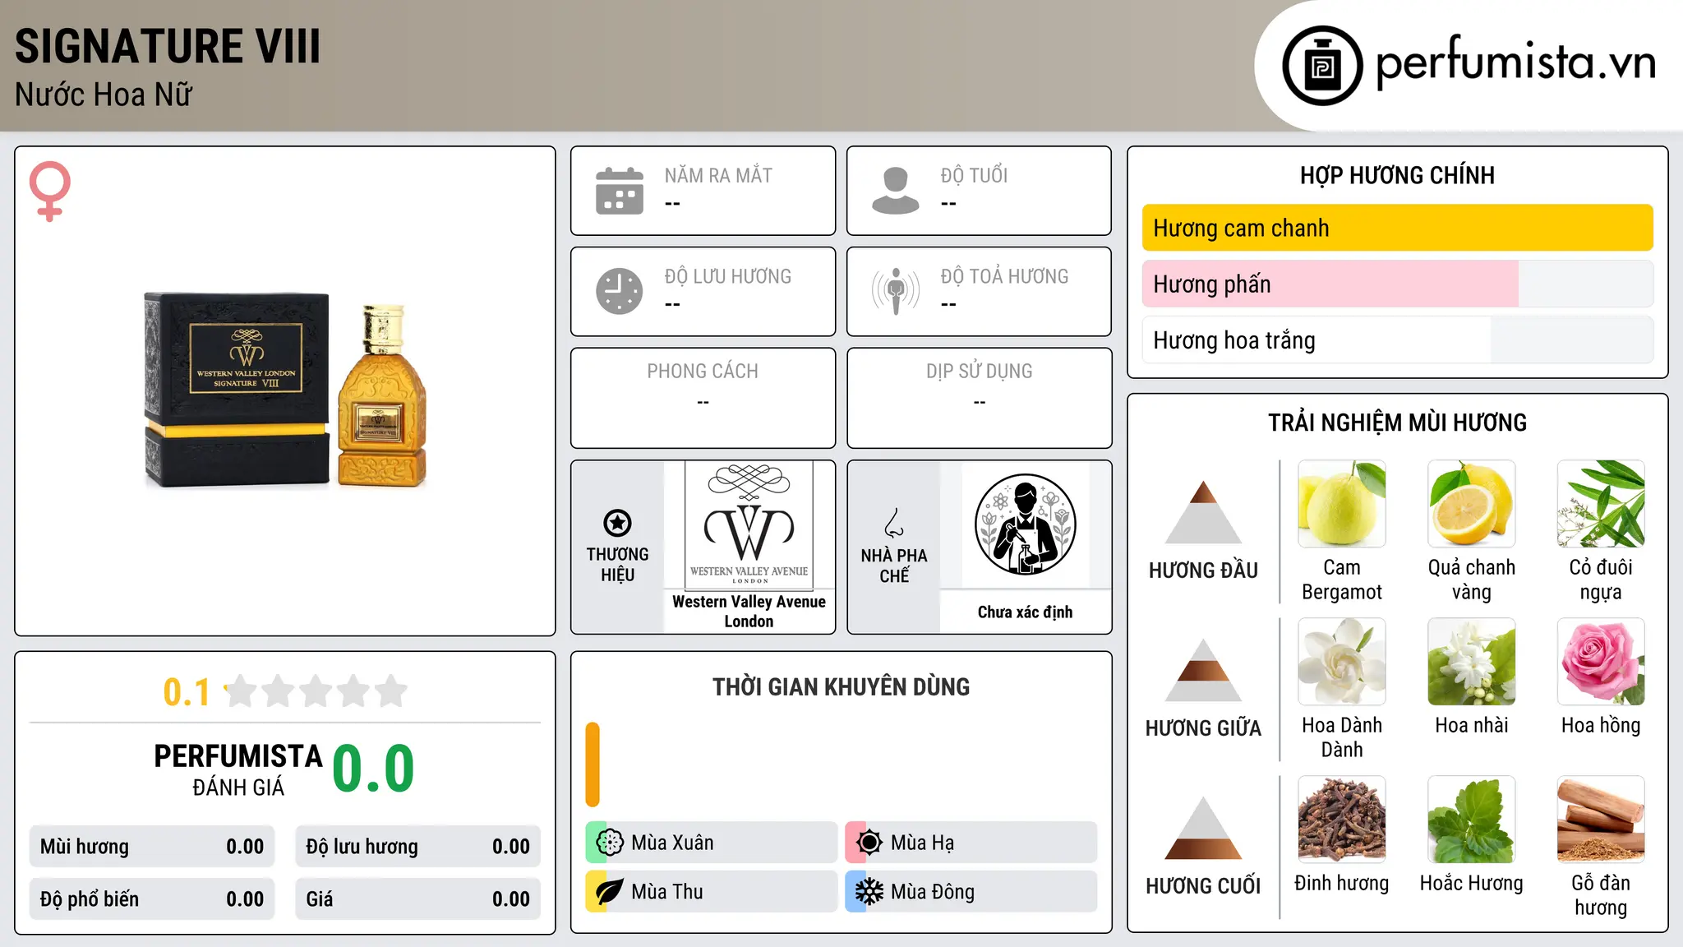Viewport: 1683px width, 947px height.
Task: Open the Hoa hồng rose image
Action: point(1601,662)
